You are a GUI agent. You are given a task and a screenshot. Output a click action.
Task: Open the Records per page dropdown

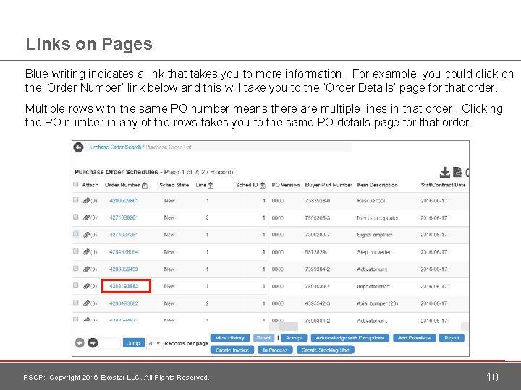click(154, 343)
